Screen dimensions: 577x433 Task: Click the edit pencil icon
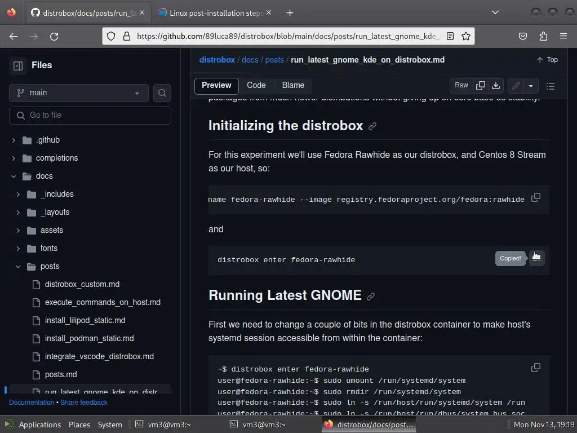click(516, 86)
